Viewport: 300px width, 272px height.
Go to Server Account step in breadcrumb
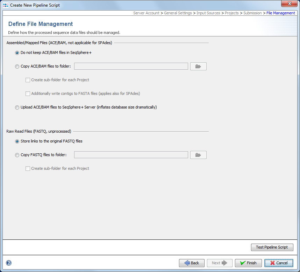pos(146,13)
